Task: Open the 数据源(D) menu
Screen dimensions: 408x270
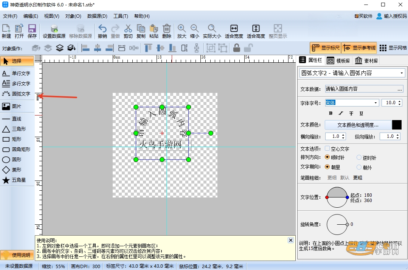Action: pyautogui.click(x=97, y=16)
